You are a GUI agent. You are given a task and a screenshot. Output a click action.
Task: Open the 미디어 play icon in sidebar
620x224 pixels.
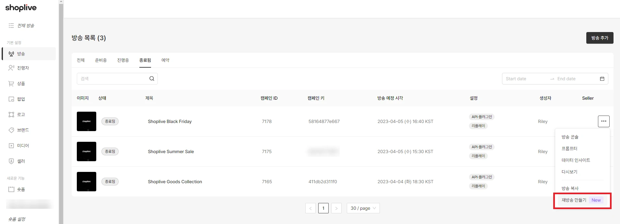[x=11, y=146]
